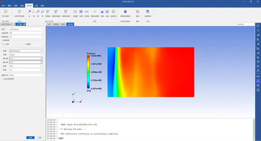Image resolution: width=261 pixels, height=141 pixels.
Task: Click the 旋转机械模块 blue module icon
Action: (125, 12)
